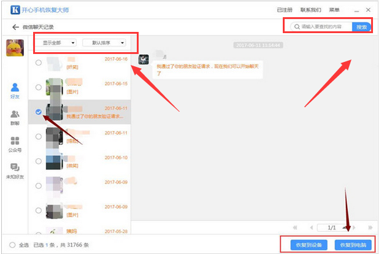The width and height of the screenshot is (384, 254).
Task: Click the 已注册 registered status
Action: (x=285, y=10)
